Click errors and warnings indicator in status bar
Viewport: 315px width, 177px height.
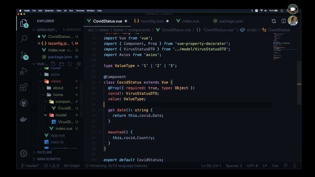click(51, 166)
